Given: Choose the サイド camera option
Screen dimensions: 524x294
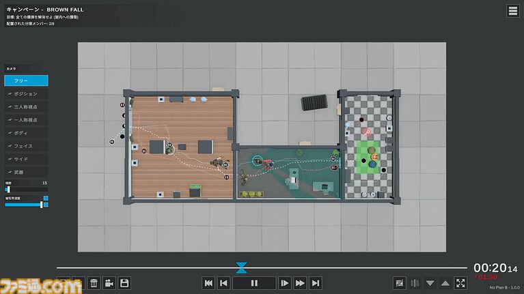Looking at the screenshot, I should coord(26,159).
